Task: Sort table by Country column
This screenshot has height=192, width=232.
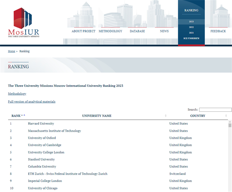Action: [198, 116]
